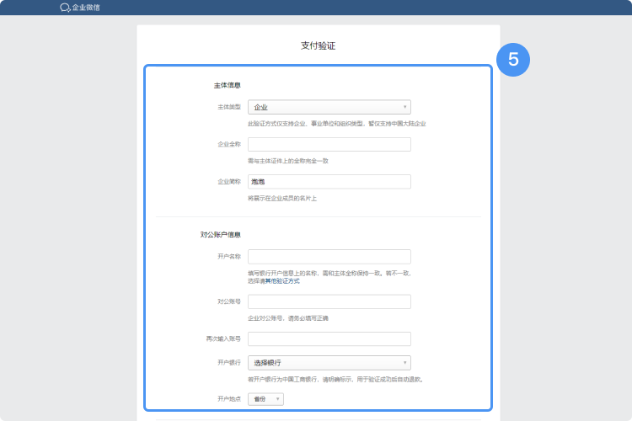This screenshot has width=632, height=421.
Task: Open the 主体类型 dropdown showing 企业
Action: coord(329,107)
